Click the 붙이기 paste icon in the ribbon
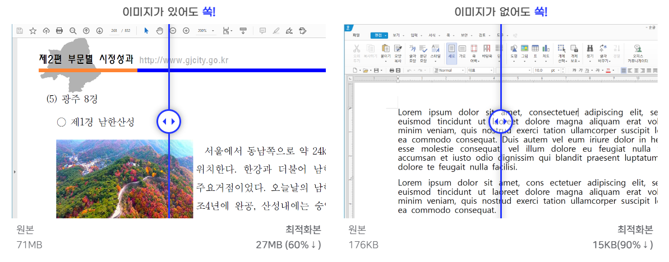 385,51
